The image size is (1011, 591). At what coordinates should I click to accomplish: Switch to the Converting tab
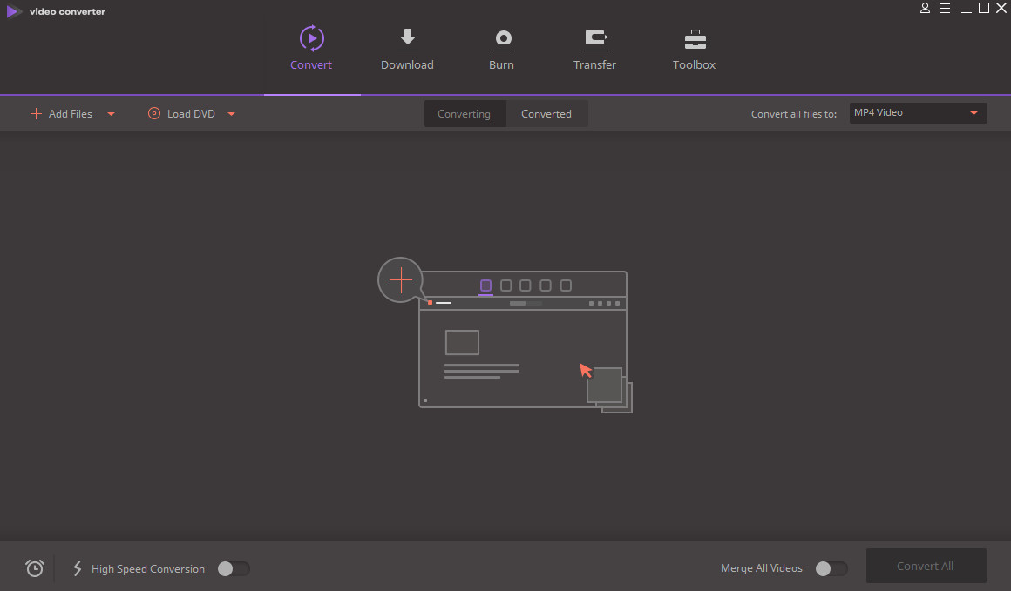(464, 114)
